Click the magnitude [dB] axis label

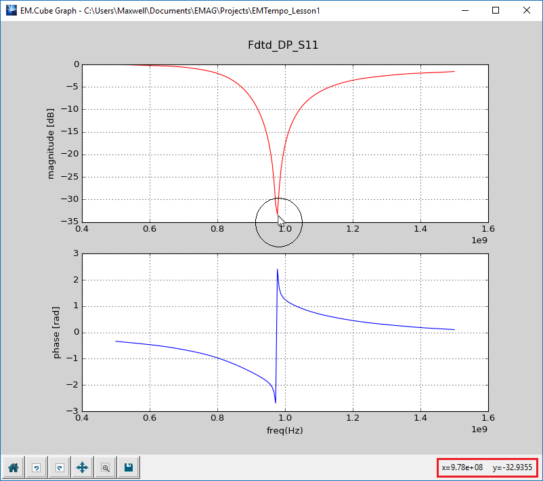[51, 144]
